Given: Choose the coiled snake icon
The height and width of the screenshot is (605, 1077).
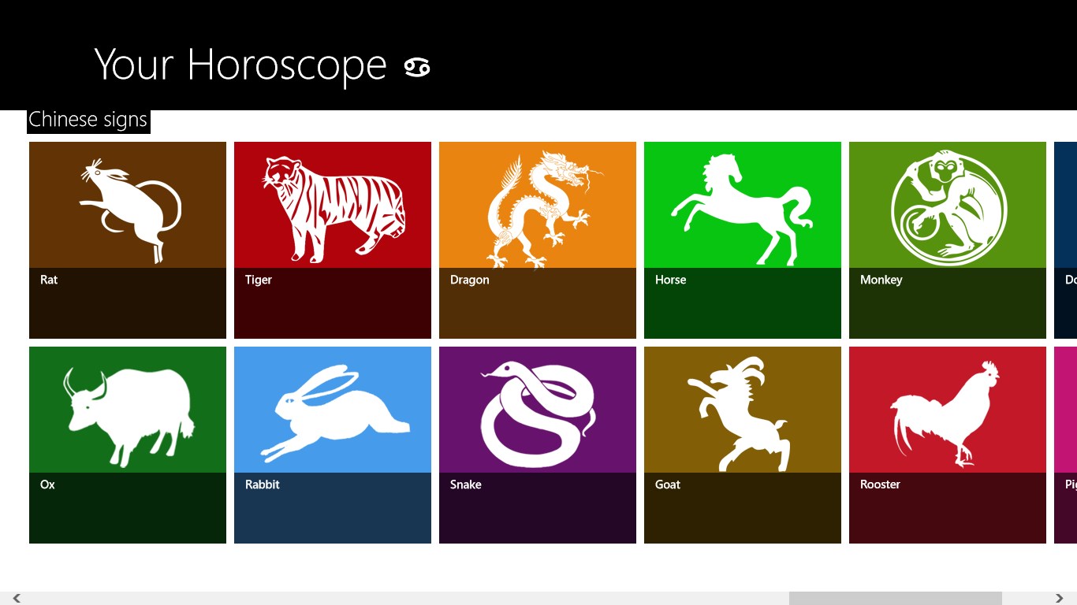Looking at the screenshot, I should pos(538,415).
